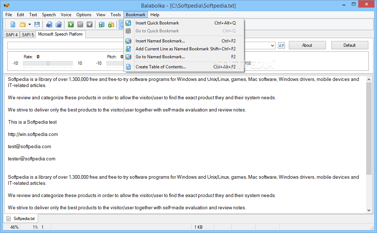Expand the recent files arrow beside Open
Viewport: 377px width, 233px height.
pos(29,24)
